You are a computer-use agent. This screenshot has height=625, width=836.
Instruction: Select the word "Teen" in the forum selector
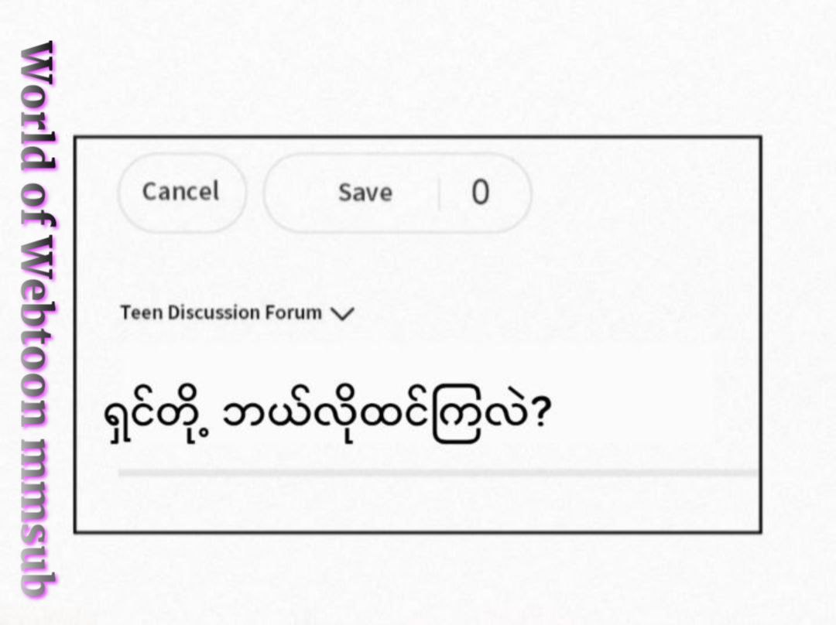(x=141, y=313)
